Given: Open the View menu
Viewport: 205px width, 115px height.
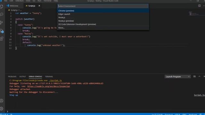Looking at the screenshot, I should click(x=28, y=1).
